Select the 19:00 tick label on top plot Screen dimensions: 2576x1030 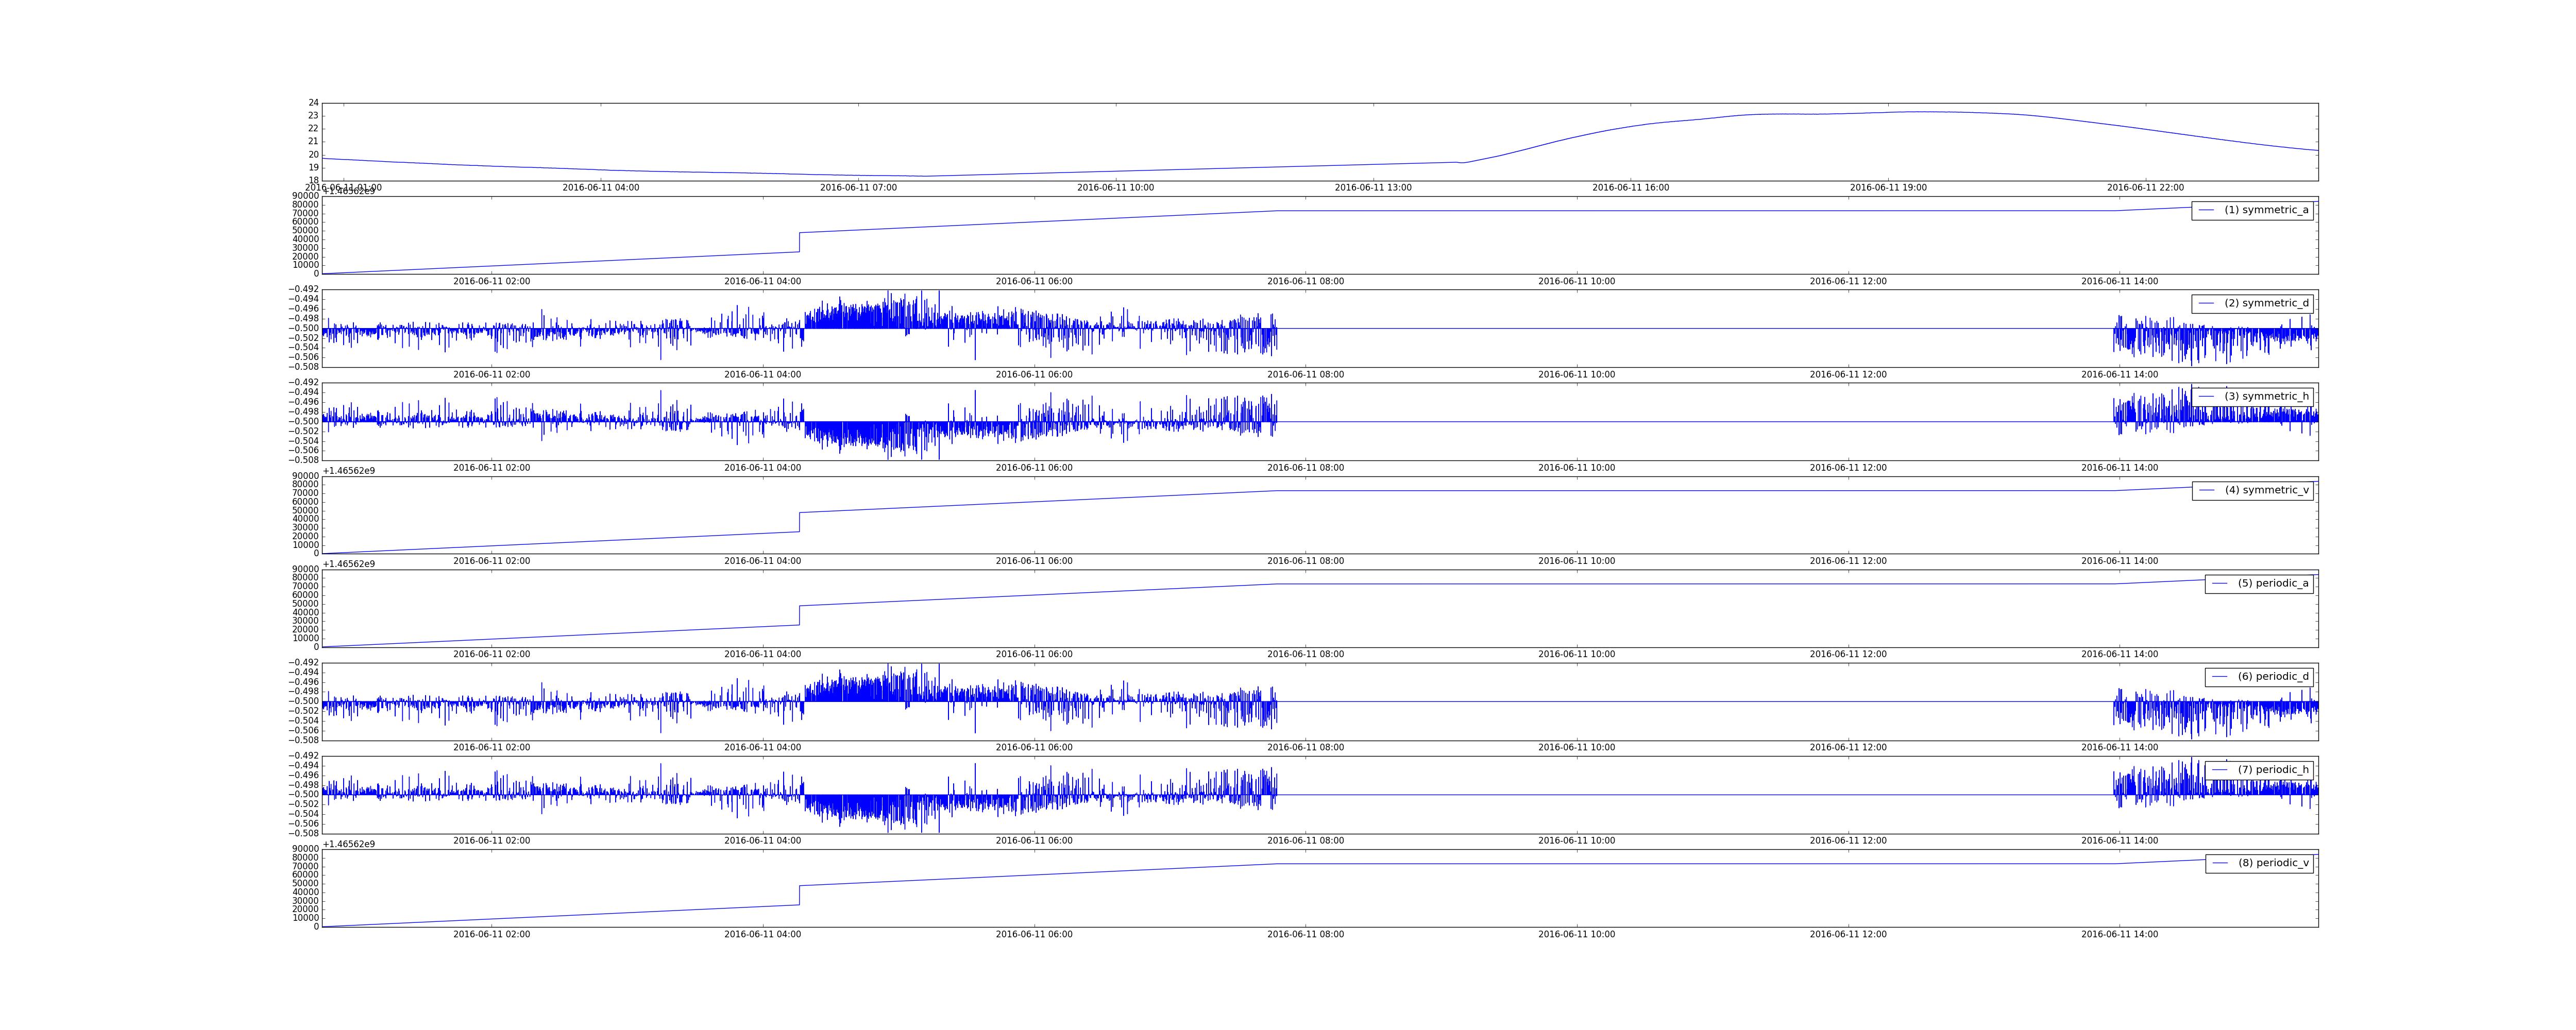(x=1888, y=188)
